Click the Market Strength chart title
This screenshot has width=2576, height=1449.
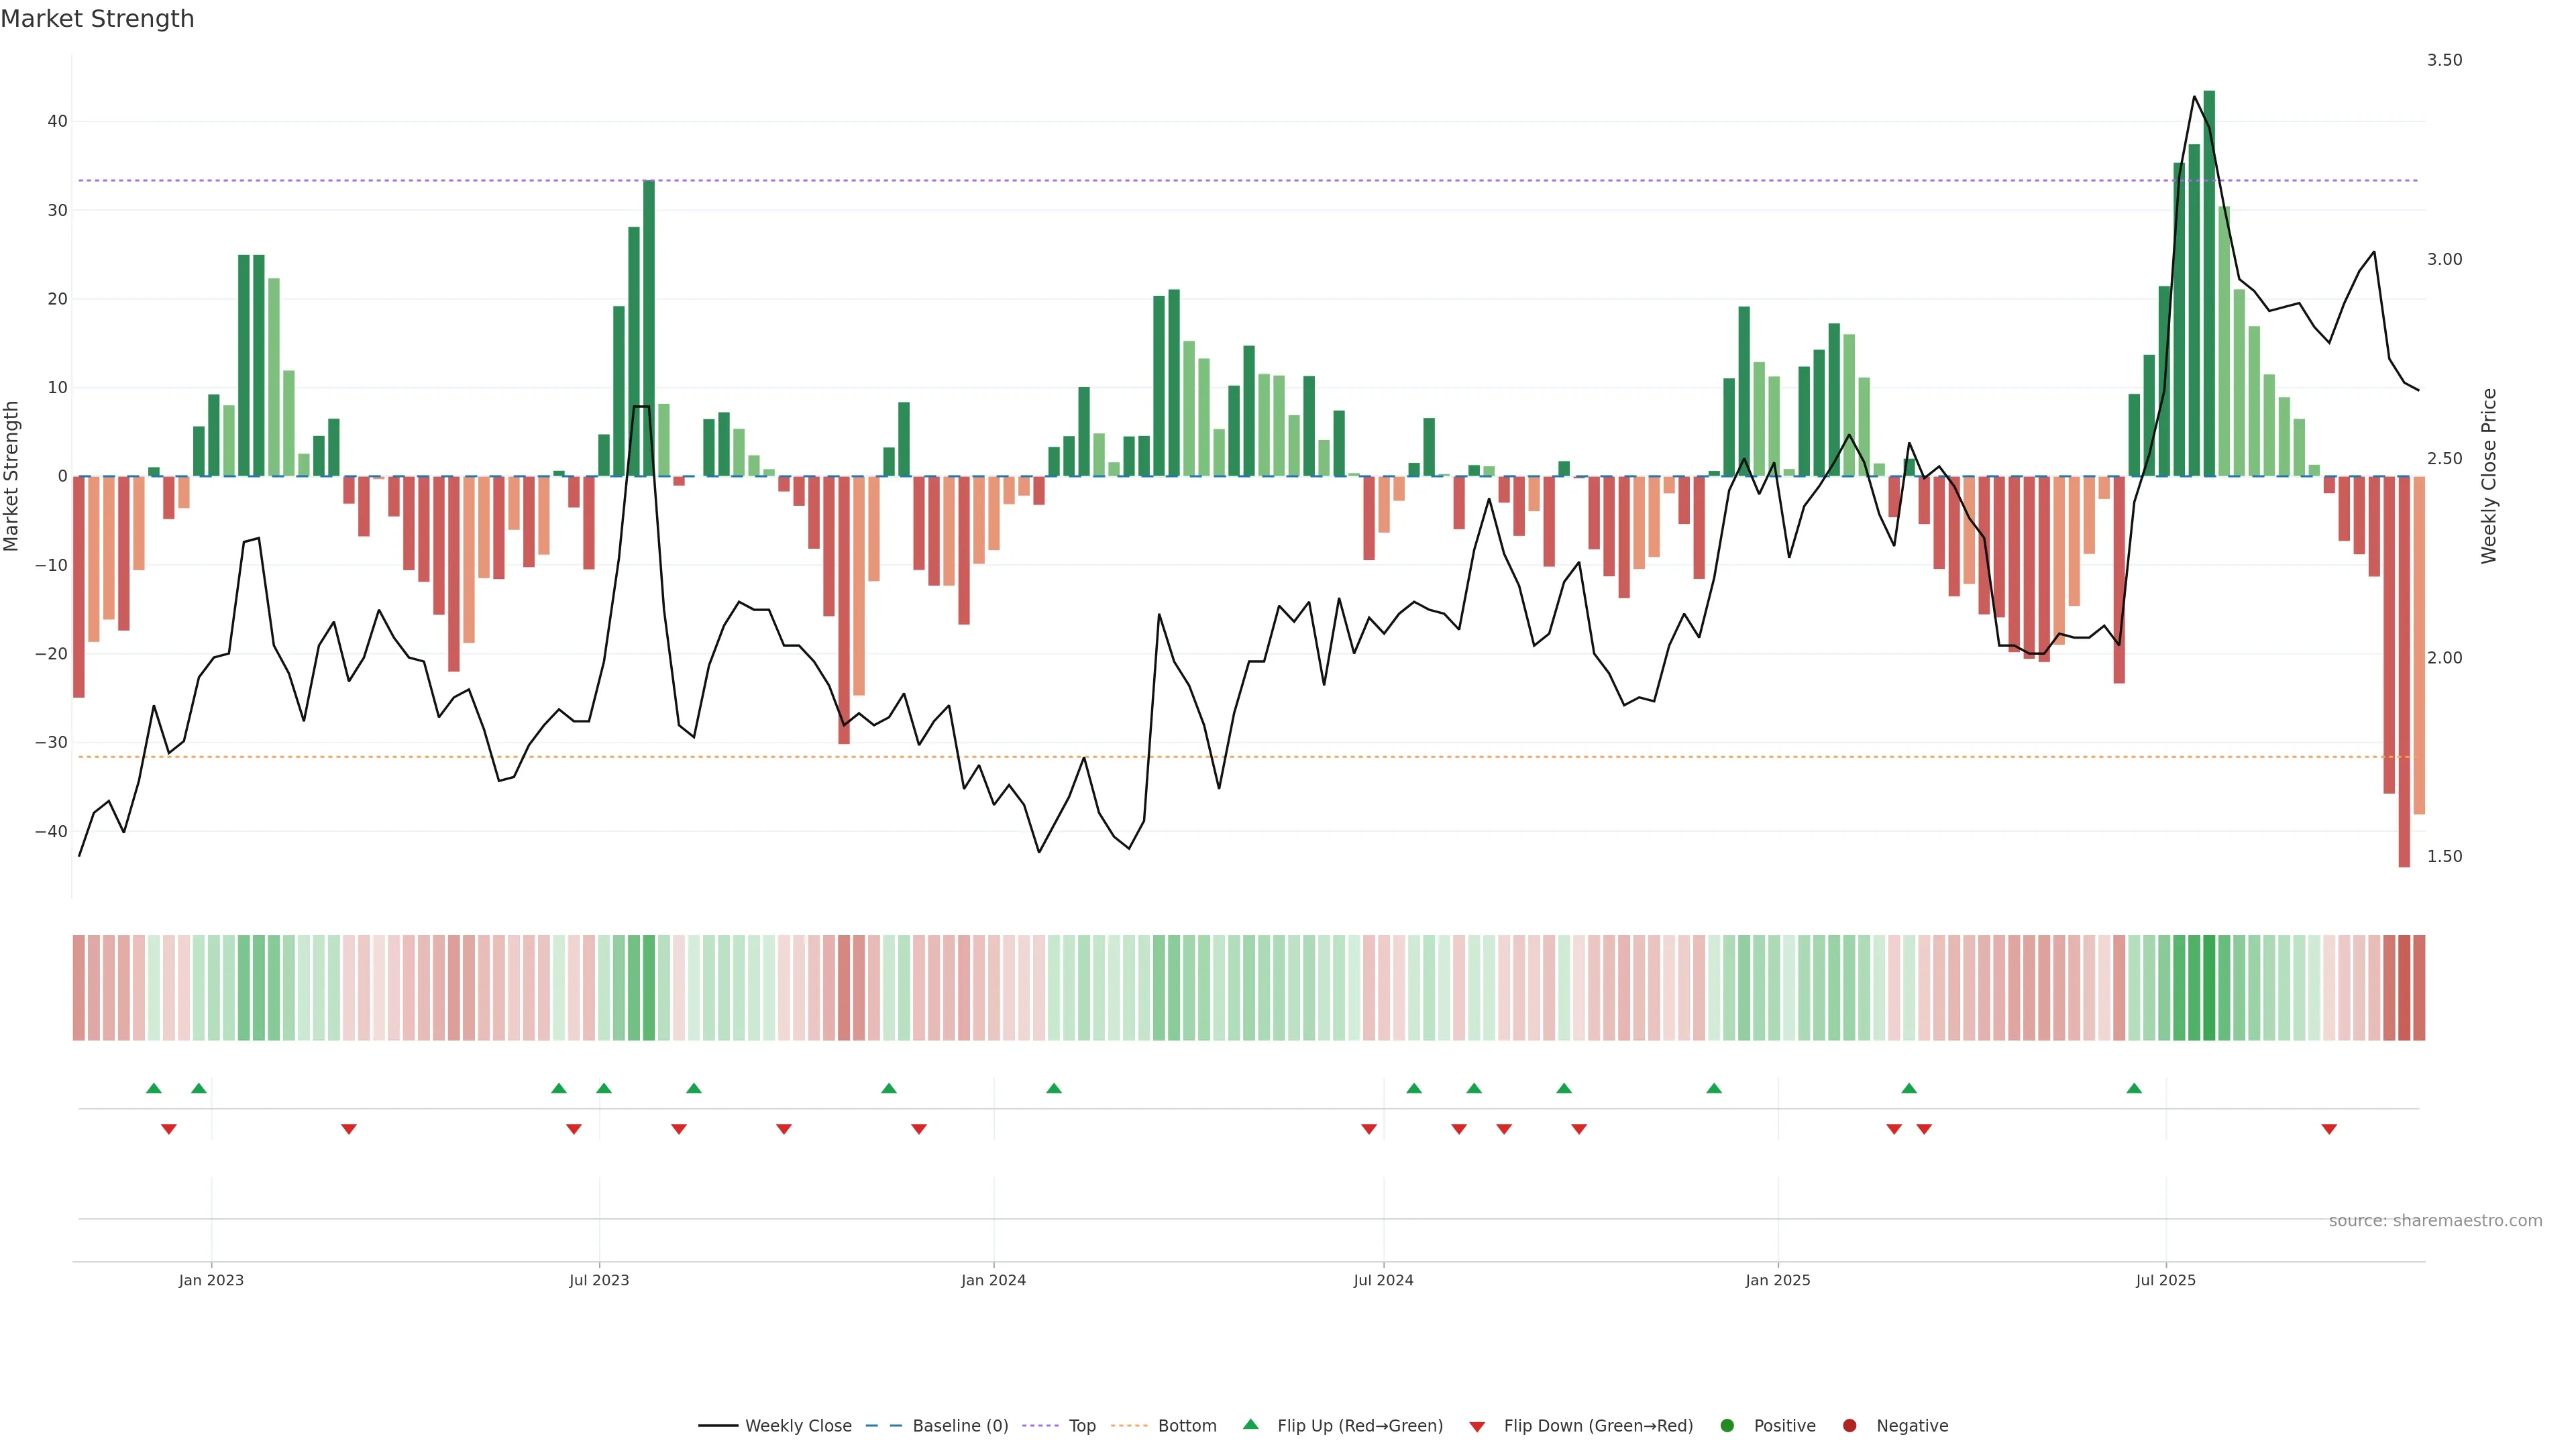[97, 19]
